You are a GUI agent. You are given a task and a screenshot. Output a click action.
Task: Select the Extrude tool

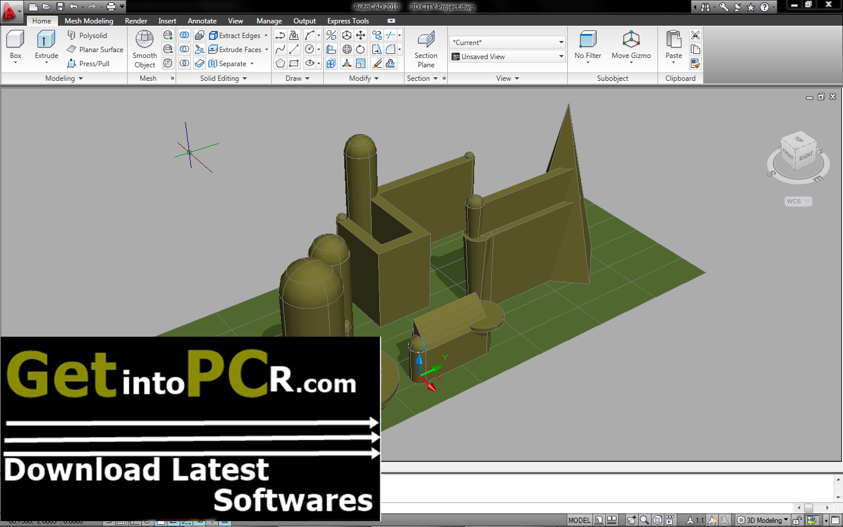point(46,46)
